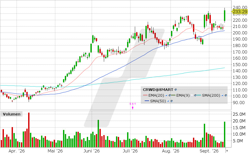Uncheck the SMA(200) visibility checkbox
The width and height of the screenshot is (248, 155).
point(222,95)
